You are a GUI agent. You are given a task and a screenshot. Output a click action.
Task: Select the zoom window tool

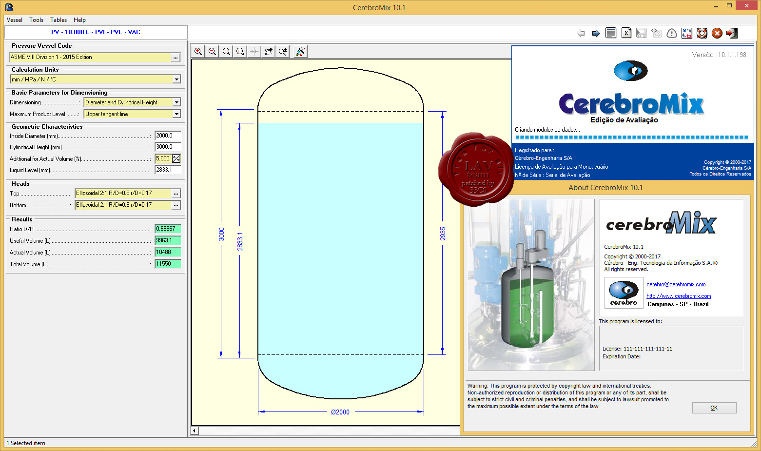(x=240, y=51)
